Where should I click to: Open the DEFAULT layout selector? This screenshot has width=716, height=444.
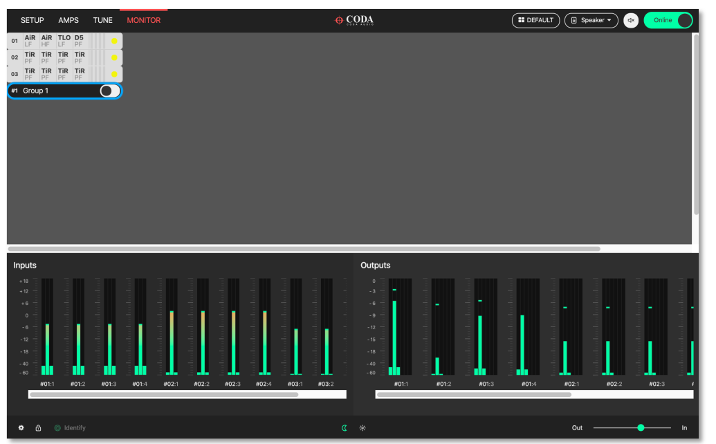click(x=535, y=20)
